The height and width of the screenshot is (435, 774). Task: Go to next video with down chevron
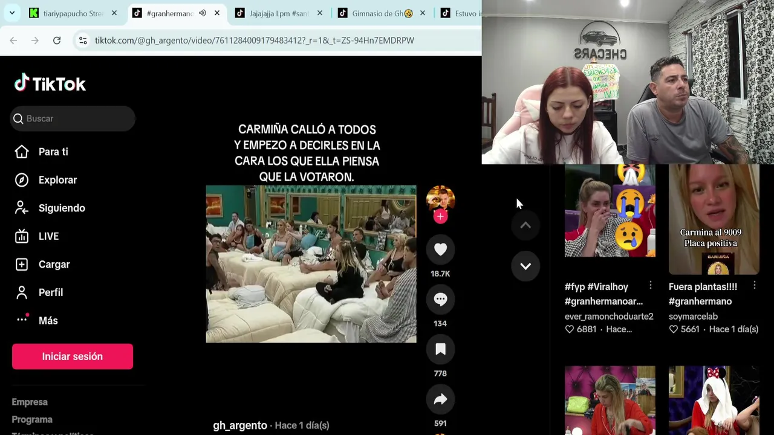(x=525, y=266)
